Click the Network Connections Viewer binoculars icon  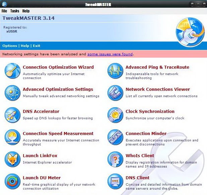[x=115, y=93]
